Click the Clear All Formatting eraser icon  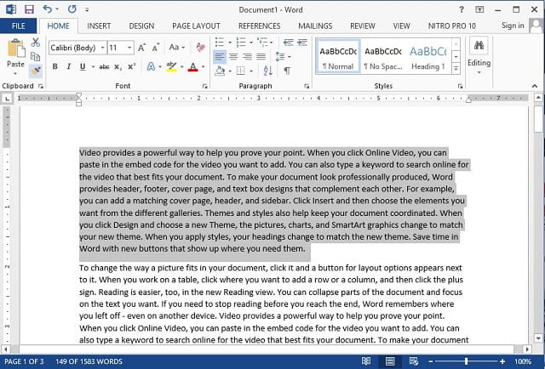click(200, 48)
